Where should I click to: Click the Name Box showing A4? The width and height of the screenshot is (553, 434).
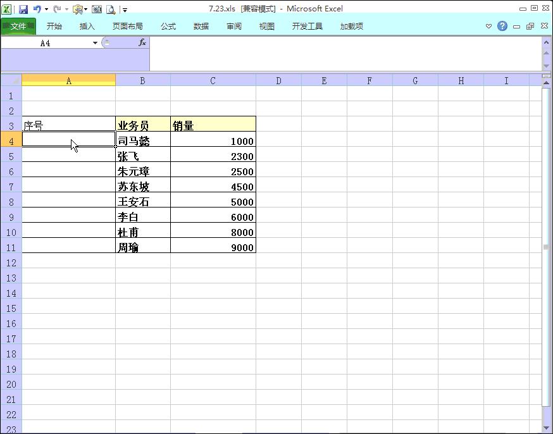(x=46, y=43)
